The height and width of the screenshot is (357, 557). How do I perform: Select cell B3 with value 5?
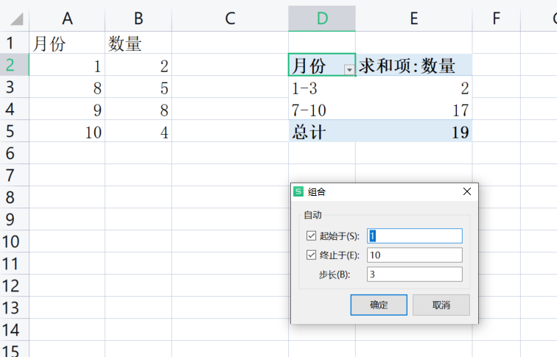click(139, 87)
